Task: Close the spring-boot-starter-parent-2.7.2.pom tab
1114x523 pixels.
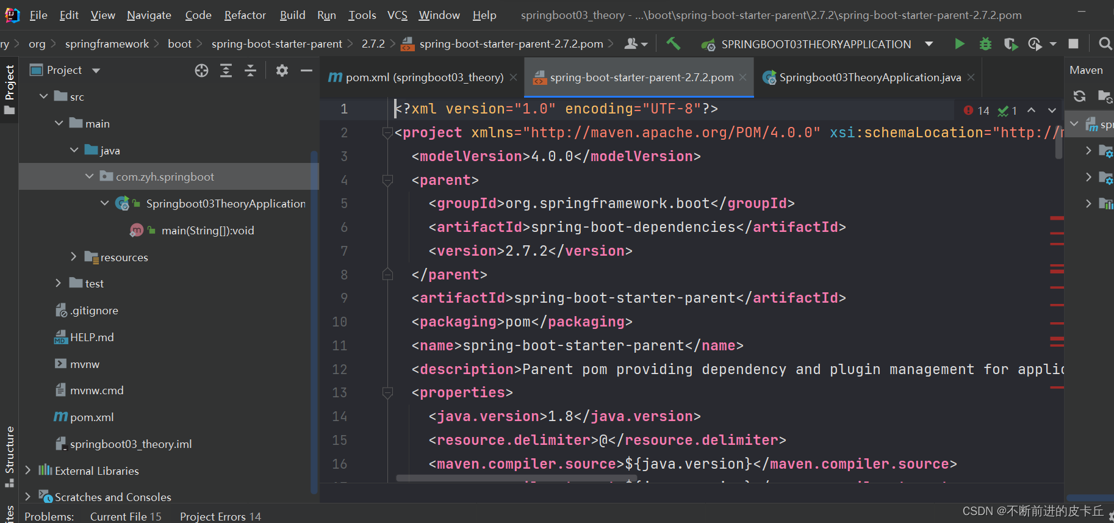Action: [x=742, y=78]
